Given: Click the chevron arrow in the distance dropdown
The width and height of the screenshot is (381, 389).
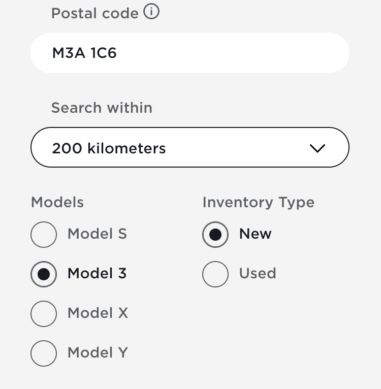Looking at the screenshot, I should tap(317, 148).
